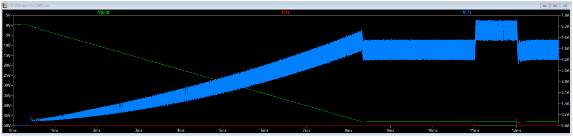This screenshot has height=137, width=573.
Task: Click the red I(I1) trace label
Action: click(285, 12)
